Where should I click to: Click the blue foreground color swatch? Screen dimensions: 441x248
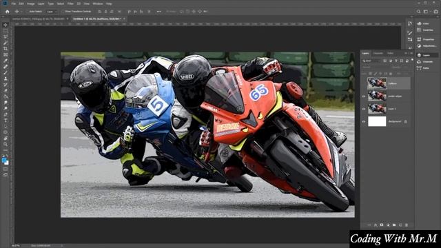coord(3,161)
